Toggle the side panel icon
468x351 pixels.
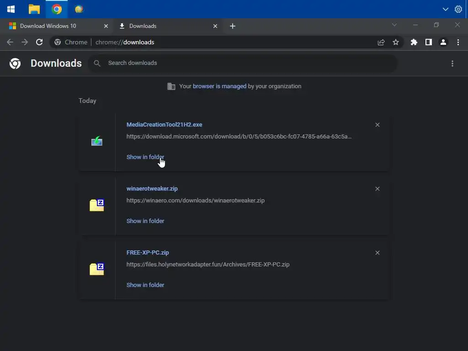tap(428, 43)
